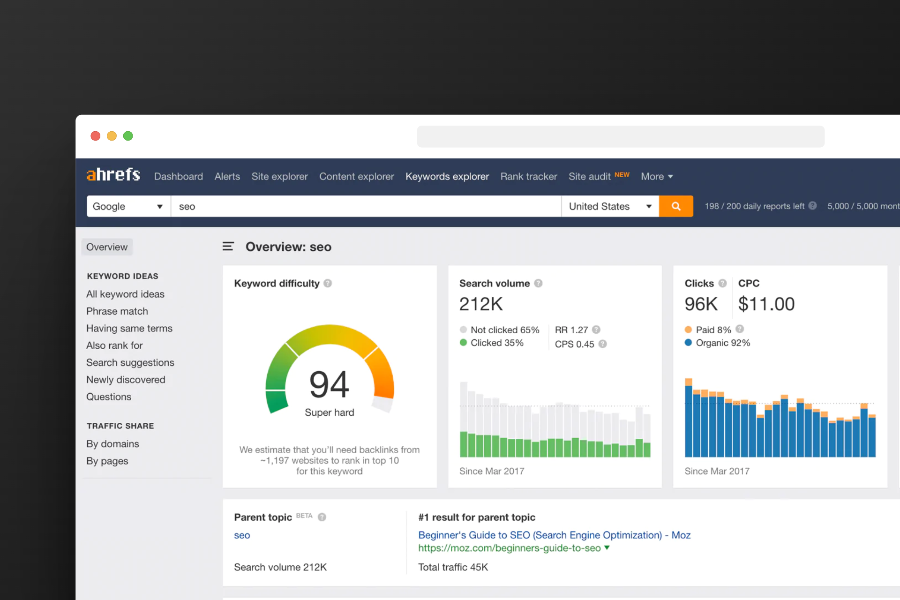Toggle the hamburger sidebar menu icon
The image size is (900, 600).
228,247
